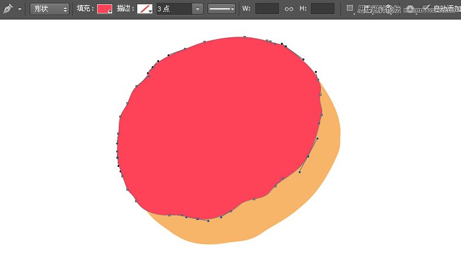Screen dimensions: 461x266
Task: Toggle the 自动添加 checkbox
Action: 426,8
